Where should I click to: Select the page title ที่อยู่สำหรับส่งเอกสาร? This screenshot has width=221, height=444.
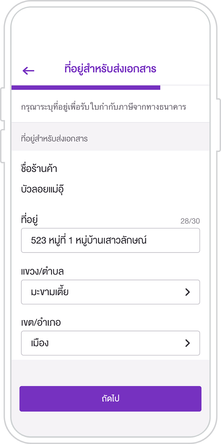(x=110, y=69)
